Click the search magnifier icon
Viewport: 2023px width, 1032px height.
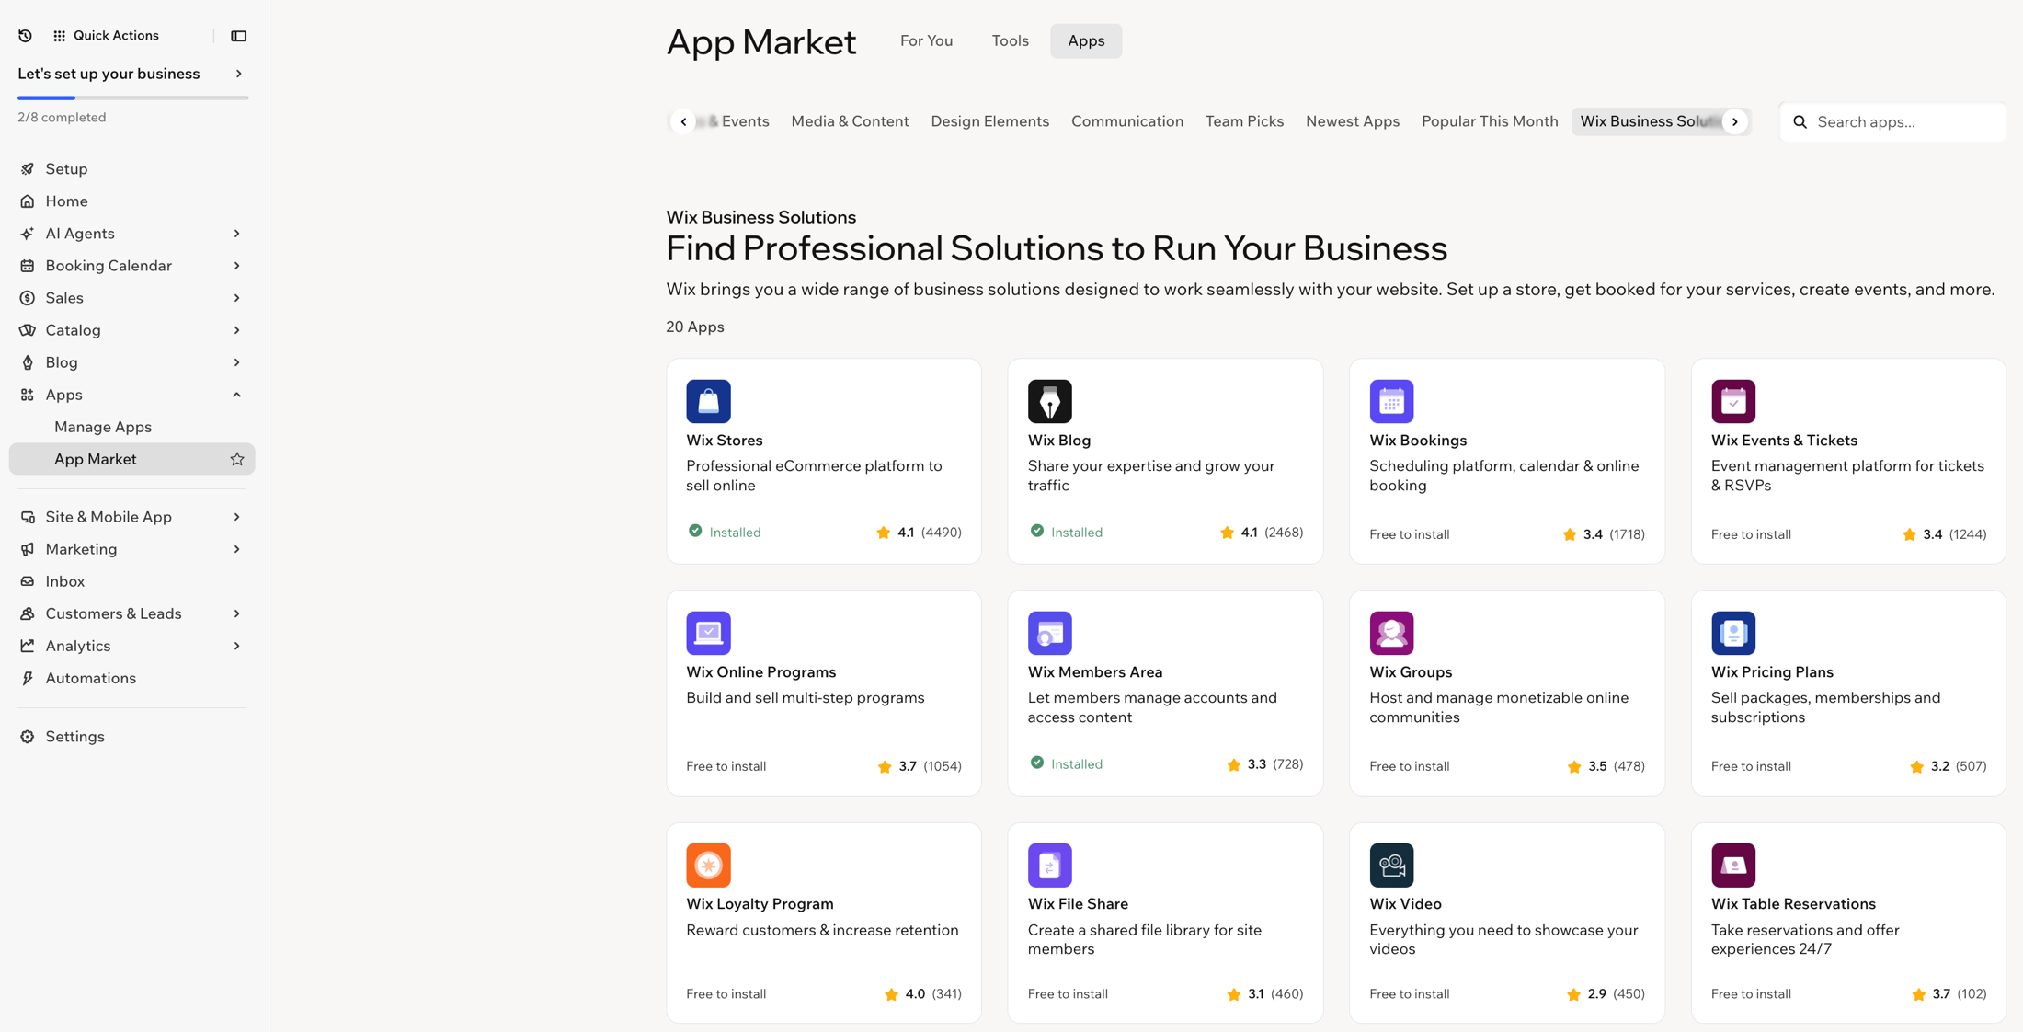click(x=1800, y=122)
